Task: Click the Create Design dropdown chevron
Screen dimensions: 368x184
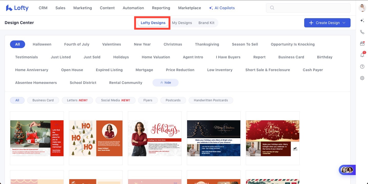Action: coord(344,23)
